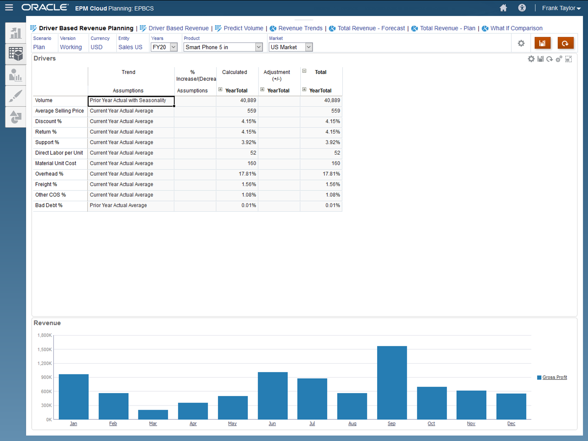Image resolution: width=588 pixels, height=441 pixels.
Task: Switch to the Revenue Trends tab
Action: [300, 28]
